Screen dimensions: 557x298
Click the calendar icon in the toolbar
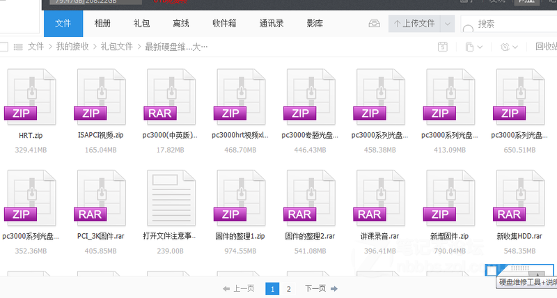click(443, 47)
